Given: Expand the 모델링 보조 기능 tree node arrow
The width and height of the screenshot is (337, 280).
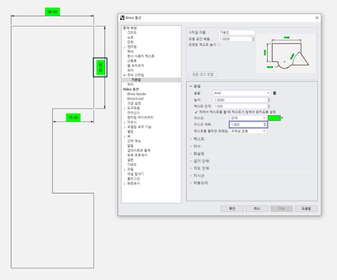Looking at the screenshot, I should click(x=124, y=128).
